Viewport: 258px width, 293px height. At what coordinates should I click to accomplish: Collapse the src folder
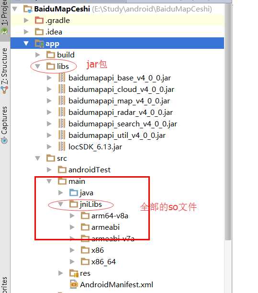click(37, 158)
